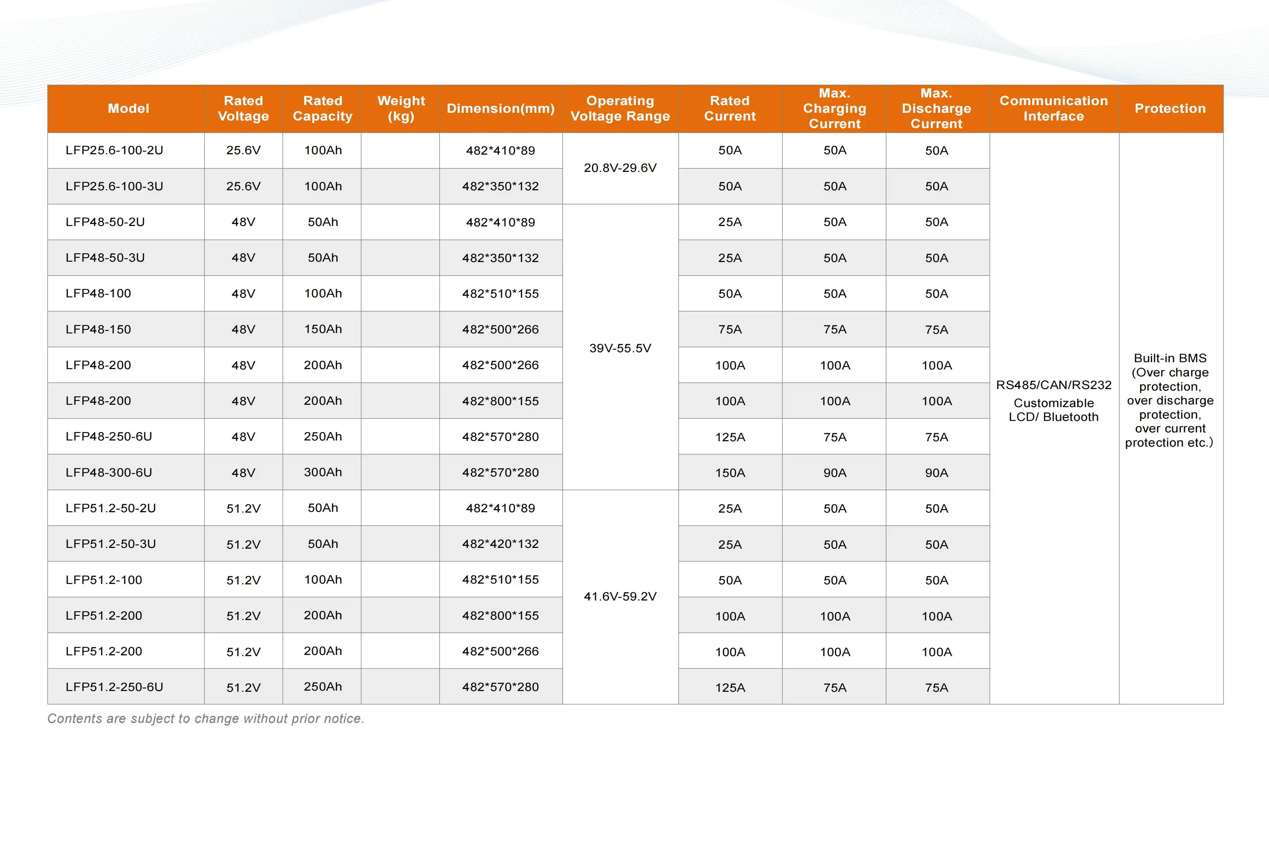This screenshot has width=1269, height=861.
Task: Click the Max. Charging Current header
Action: 834,108
